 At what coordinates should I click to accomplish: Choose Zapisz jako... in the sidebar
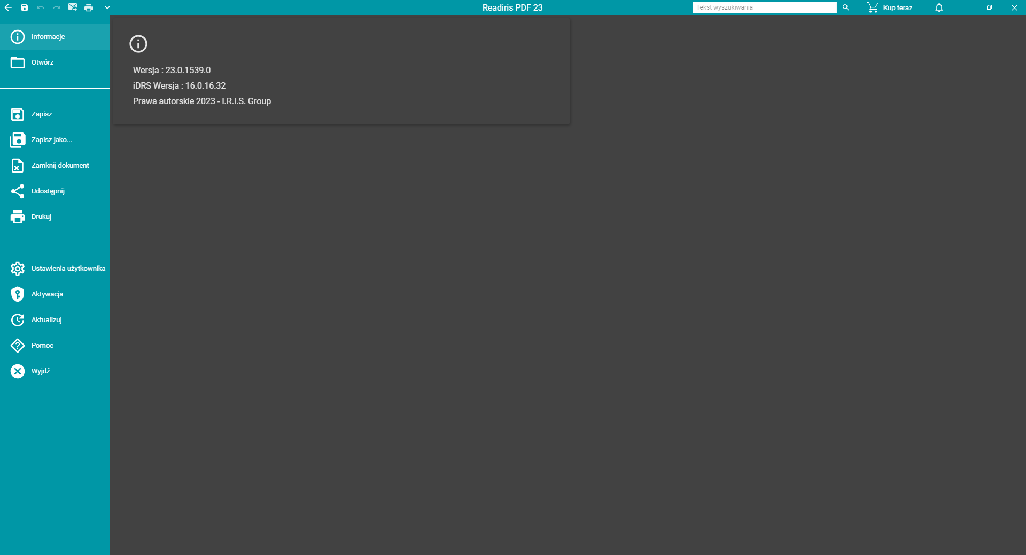55,140
